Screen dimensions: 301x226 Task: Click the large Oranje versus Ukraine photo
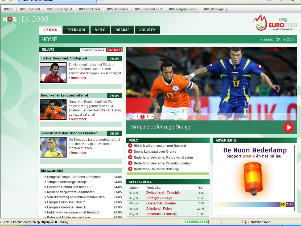[211, 83]
